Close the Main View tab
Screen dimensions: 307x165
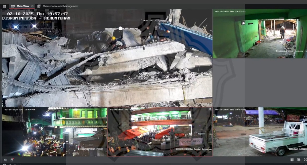[x=32, y=6]
